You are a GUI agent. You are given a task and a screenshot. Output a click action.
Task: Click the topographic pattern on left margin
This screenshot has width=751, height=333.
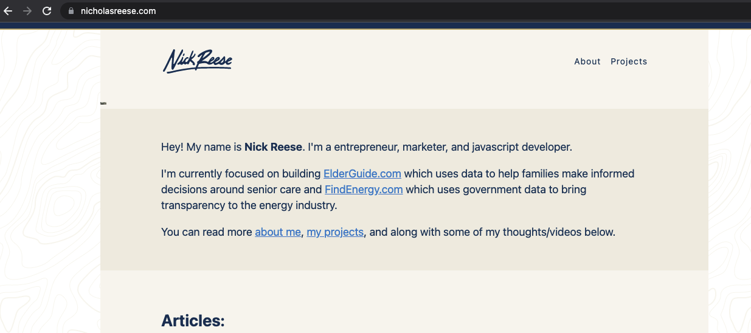(x=49, y=182)
